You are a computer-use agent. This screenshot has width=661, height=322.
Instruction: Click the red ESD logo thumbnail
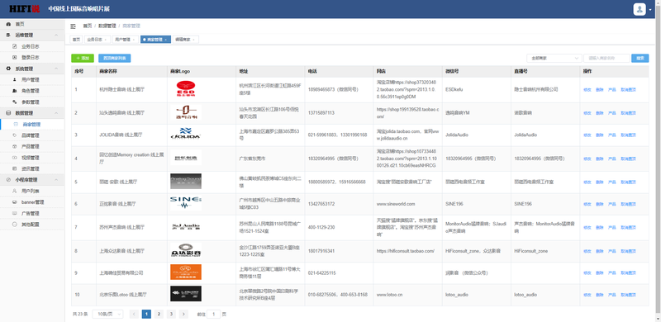[185, 89]
